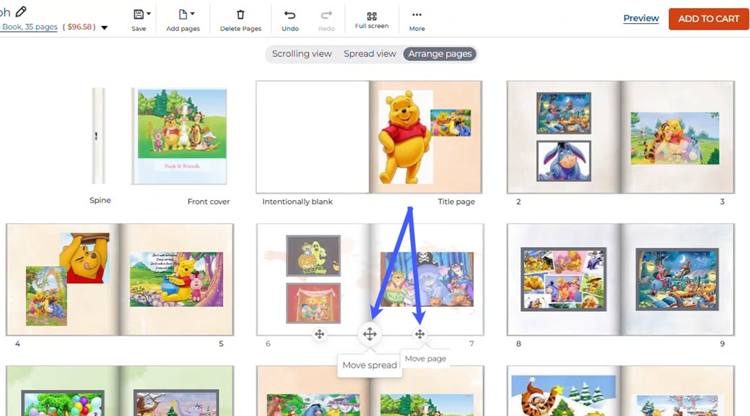Click the Delete Pages trash icon

click(x=240, y=15)
